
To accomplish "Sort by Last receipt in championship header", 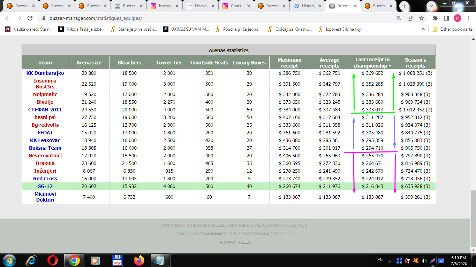I will coord(372,63).
